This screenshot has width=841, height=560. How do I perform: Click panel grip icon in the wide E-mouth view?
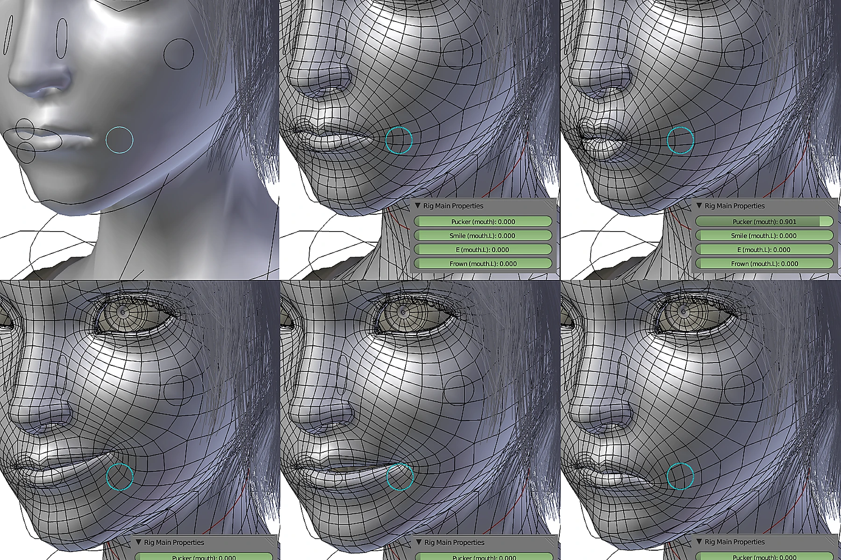(x=550, y=541)
